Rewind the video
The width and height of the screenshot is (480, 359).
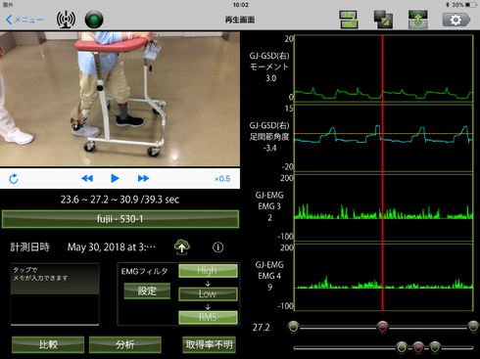[x=87, y=178]
